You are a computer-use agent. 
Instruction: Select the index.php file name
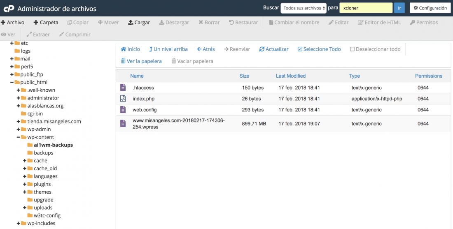(x=144, y=99)
